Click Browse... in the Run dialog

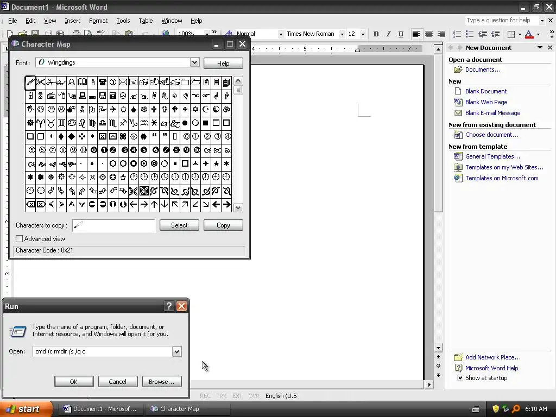click(x=162, y=382)
